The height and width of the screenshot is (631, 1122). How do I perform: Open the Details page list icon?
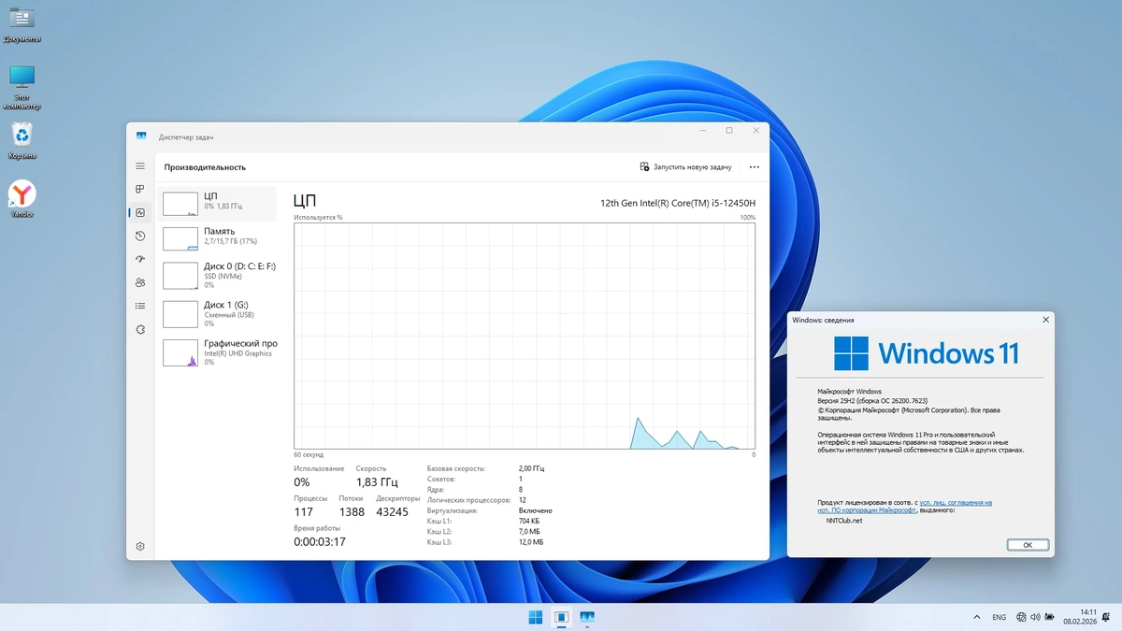(140, 306)
